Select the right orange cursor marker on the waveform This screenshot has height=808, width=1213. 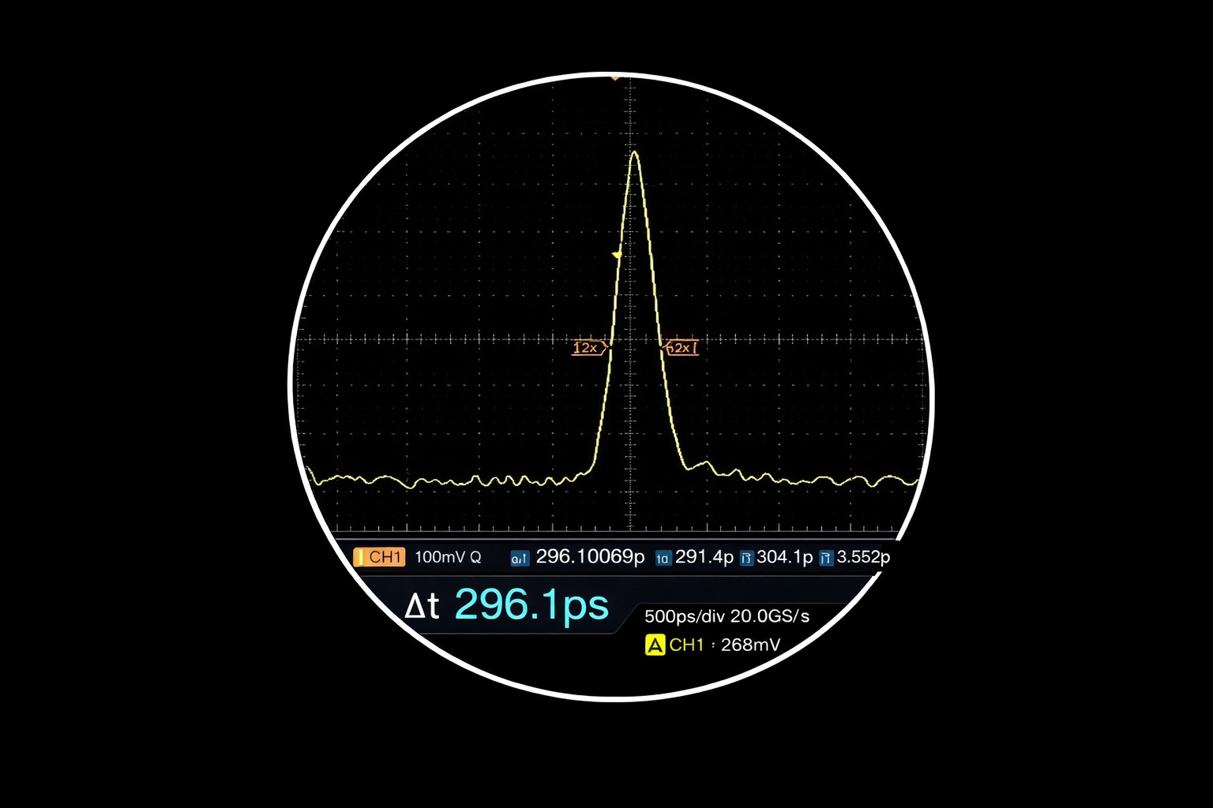[x=682, y=347]
